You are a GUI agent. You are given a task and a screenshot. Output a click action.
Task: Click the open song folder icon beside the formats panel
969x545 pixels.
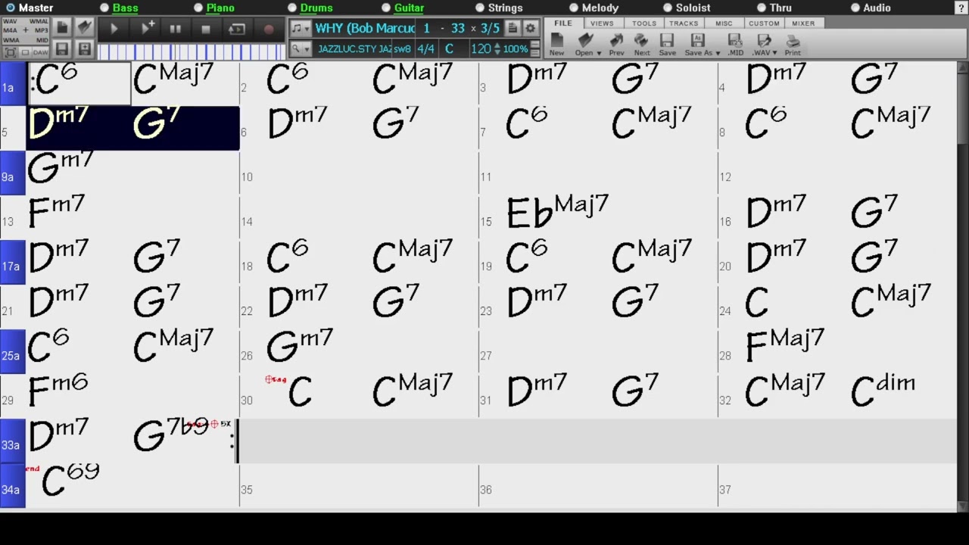point(85,28)
